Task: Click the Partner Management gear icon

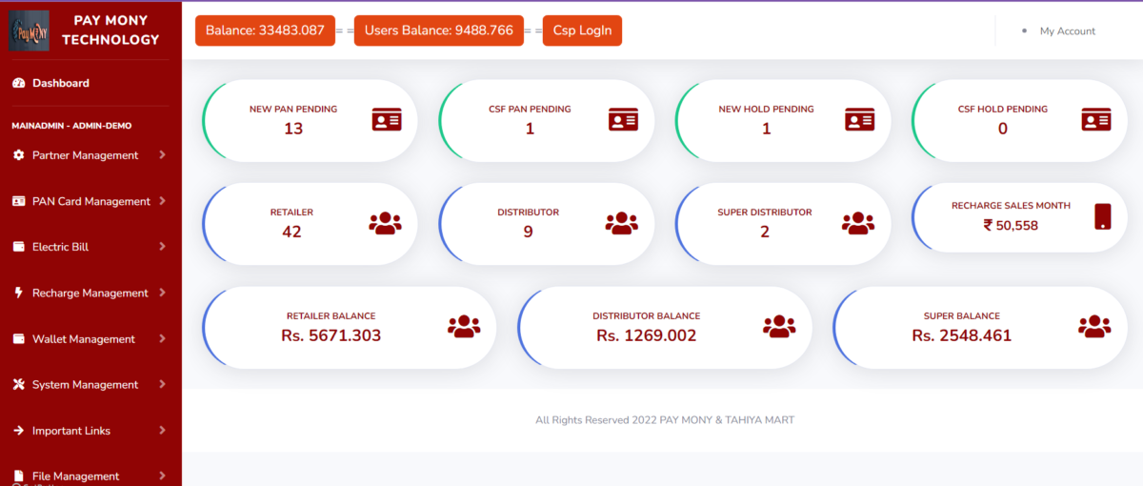Action: pyautogui.click(x=18, y=155)
